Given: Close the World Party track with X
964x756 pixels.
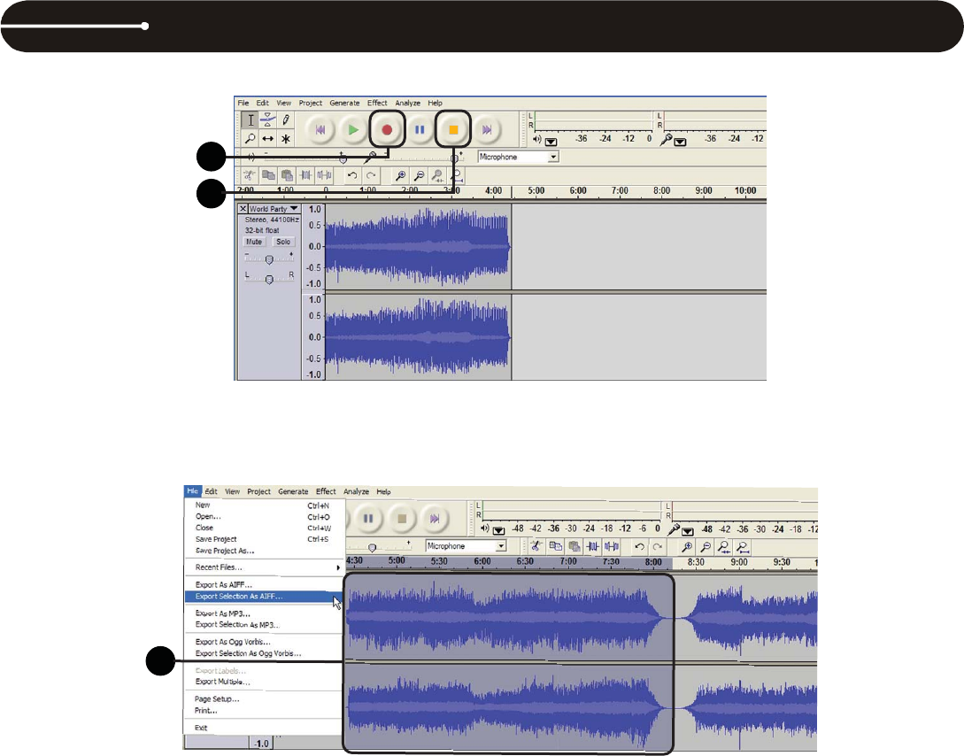Looking at the screenshot, I should pyautogui.click(x=243, y=209).
